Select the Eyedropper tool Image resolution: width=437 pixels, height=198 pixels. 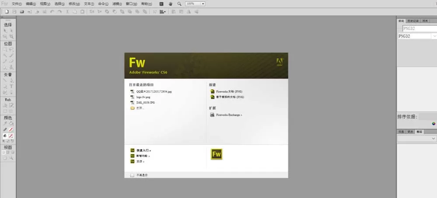click(x=5, y=123)
